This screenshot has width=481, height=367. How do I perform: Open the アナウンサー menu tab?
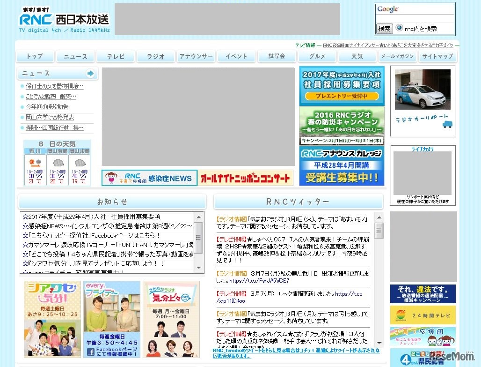196,56
